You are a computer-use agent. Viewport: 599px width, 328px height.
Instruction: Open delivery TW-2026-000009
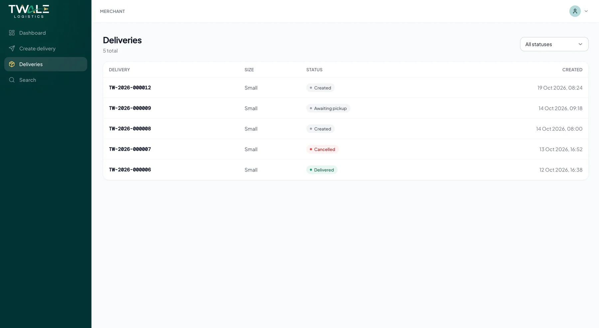(x=130, y=108)
